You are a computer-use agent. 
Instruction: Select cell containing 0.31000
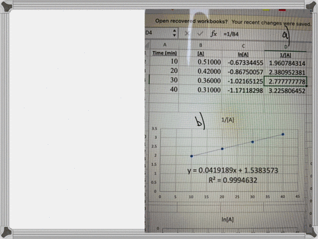(x=200, y=90)
